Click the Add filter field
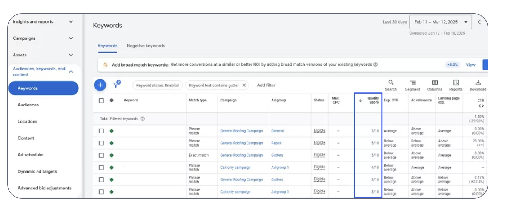 click(x=266, y=85)
